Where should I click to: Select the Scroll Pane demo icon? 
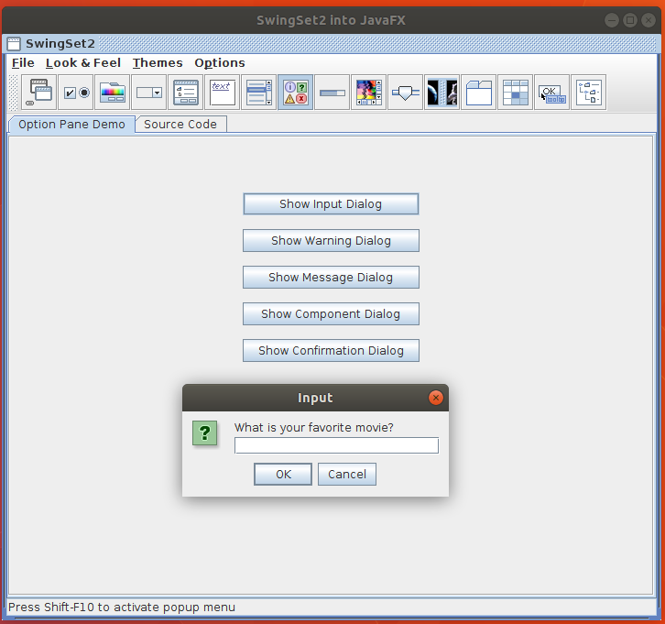369,93
